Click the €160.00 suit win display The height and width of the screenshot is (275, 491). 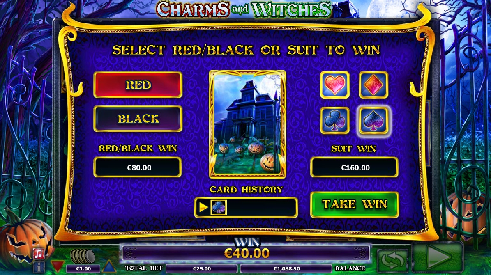click(x=355, y=167)
